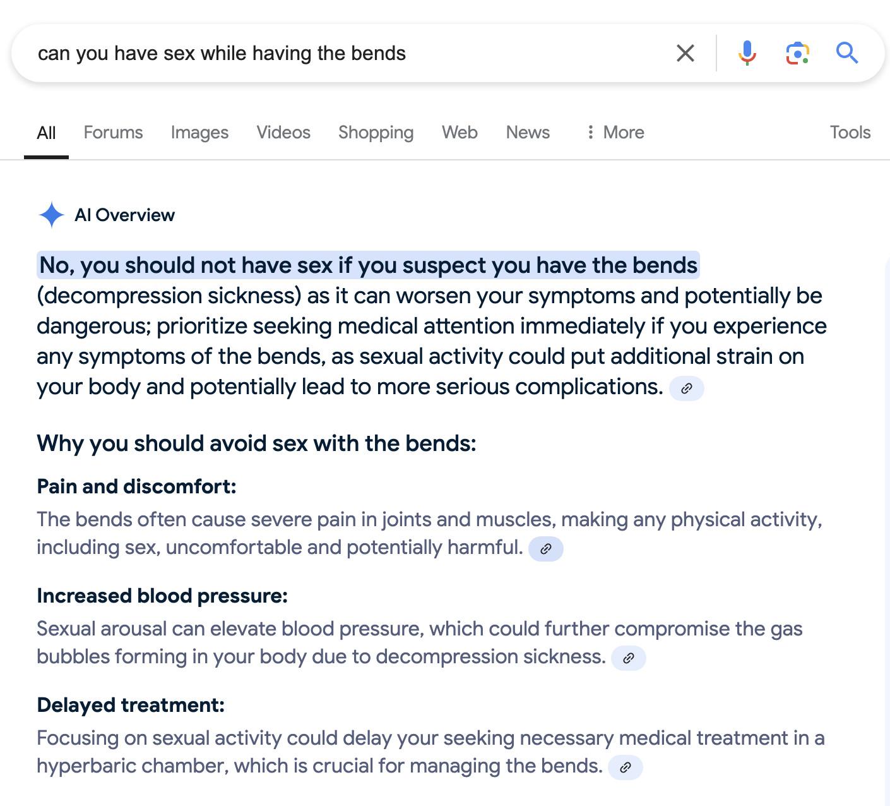Open source link icon after main summary paragraph
This screenshot has width=890, height=806.
click(x=687, y=388)
